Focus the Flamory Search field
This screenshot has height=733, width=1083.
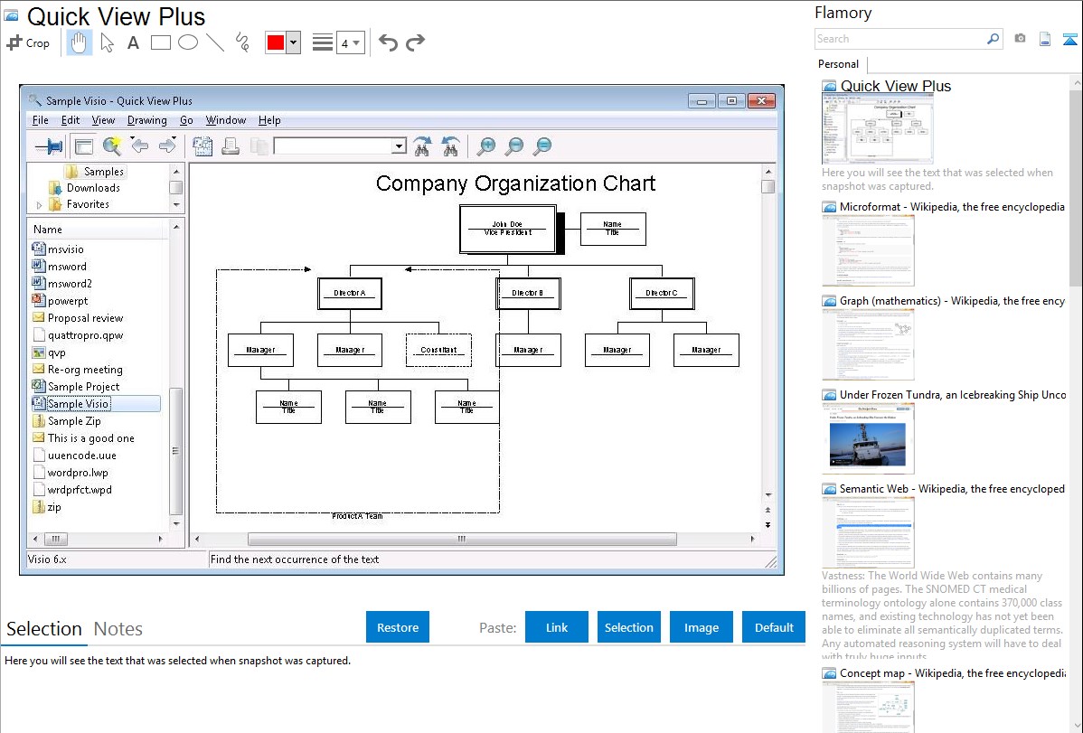tap(900, 39)
